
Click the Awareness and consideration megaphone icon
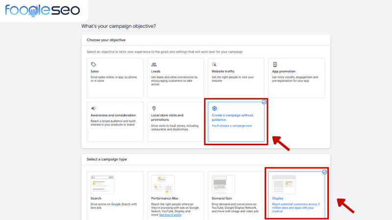point(94,109)
